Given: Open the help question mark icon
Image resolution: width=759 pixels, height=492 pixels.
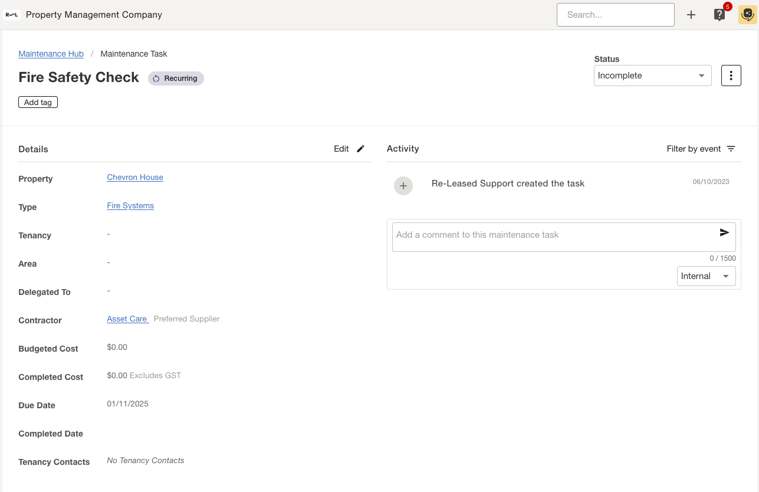Looking at the screenshot, I should pos(719,15).
